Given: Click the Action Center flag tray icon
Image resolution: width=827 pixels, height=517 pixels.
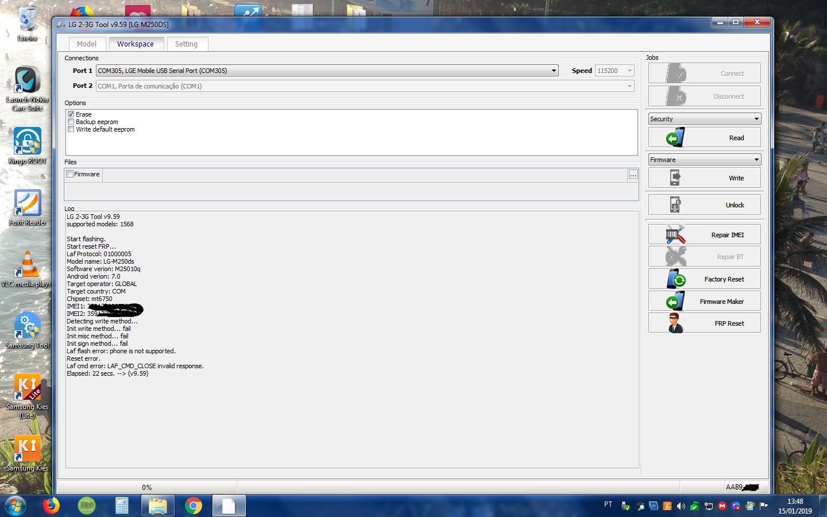Looking at the screenshot, I should (764, 506).
